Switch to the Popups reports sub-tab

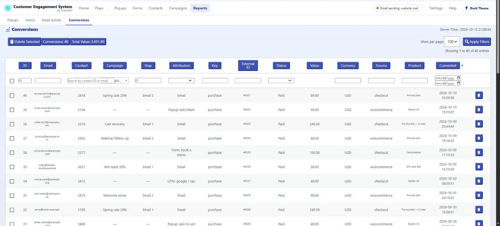13,20
